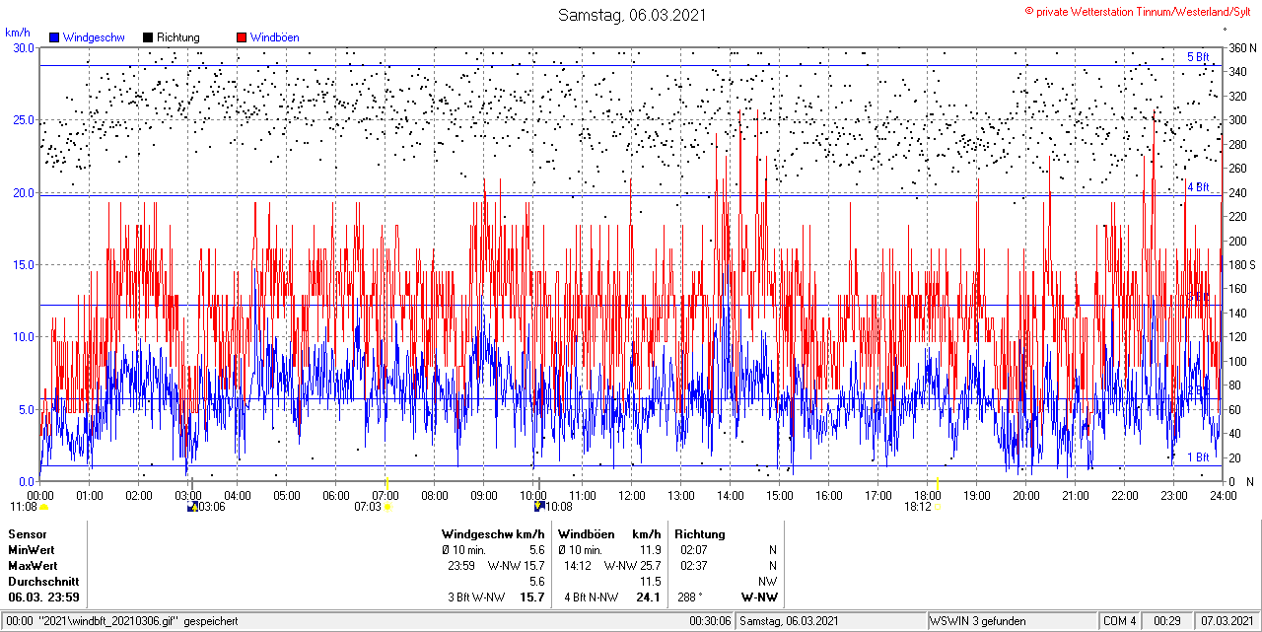Click the 12:00 time axis label
The width and height of the screenshot is (1262, 632).
coord(632,495)
